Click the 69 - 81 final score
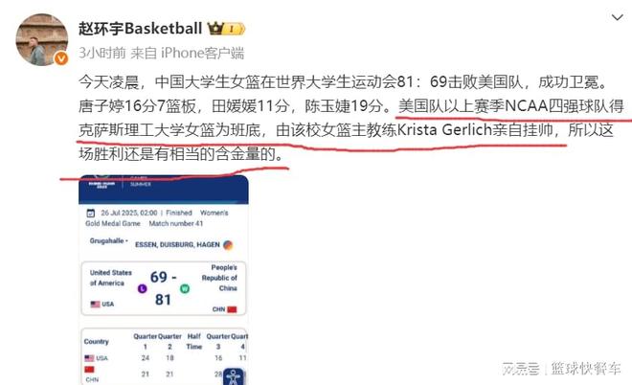632x385 pixels. [163, 288]
